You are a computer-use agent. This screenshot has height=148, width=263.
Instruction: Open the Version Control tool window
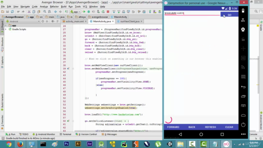(86, 134)
